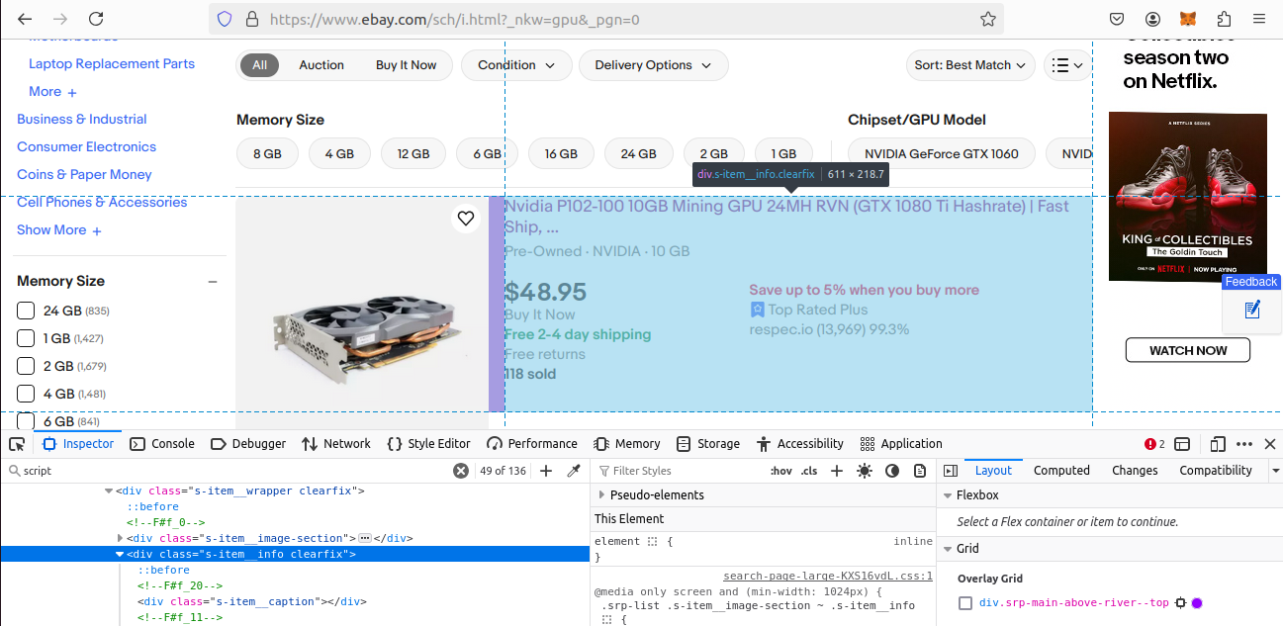This screenshot has width=1283, height=626.
Task: Click the WATCH NOW ad button
Action: [1187, 350]
